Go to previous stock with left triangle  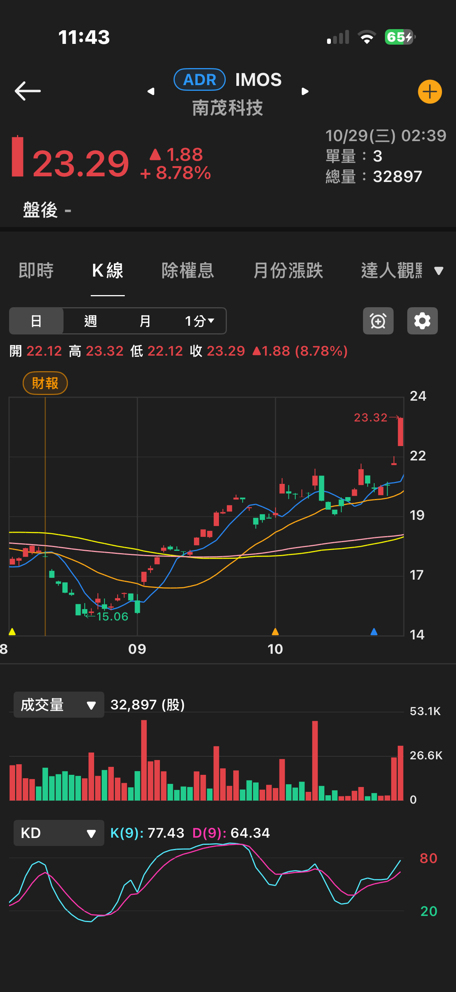(x=151, y=91)
